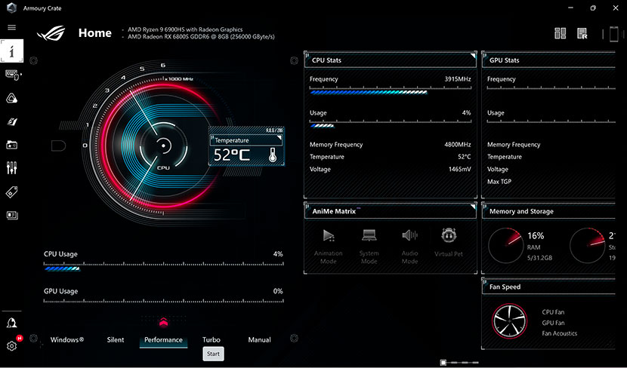627x368 pixels.
Task: Open the dashboard layout grid icon
Action: tap(561, 33)
